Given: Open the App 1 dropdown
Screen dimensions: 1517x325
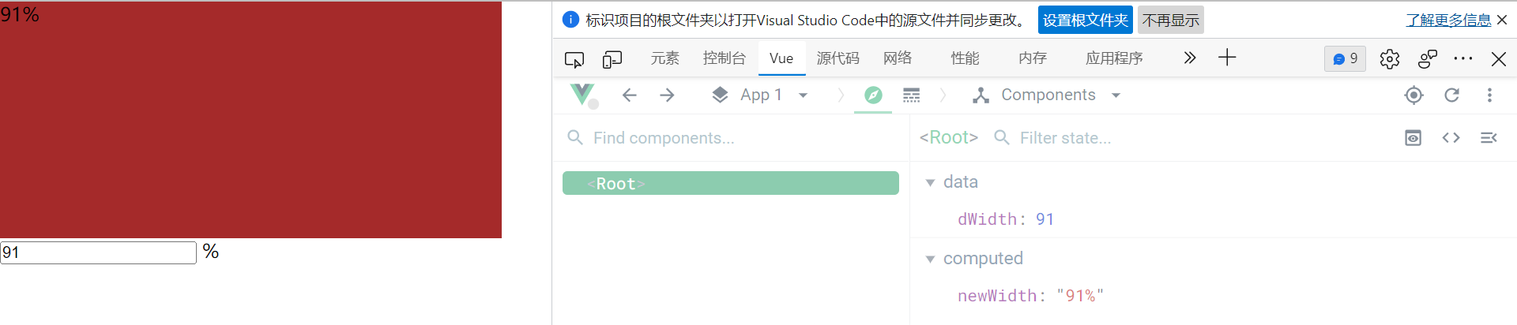Looking at the screenshot, I should (x=760, y=95).
